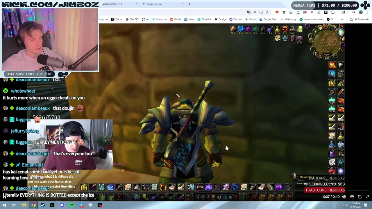
Task: Open Discord from the taskbar
Action: click(62, 205)
